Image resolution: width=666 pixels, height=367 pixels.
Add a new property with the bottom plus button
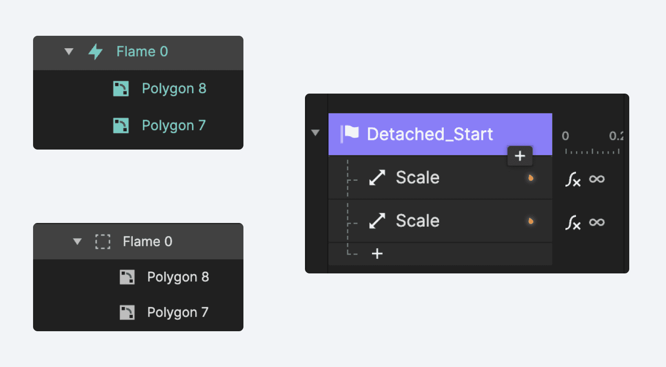coord(377,253)
